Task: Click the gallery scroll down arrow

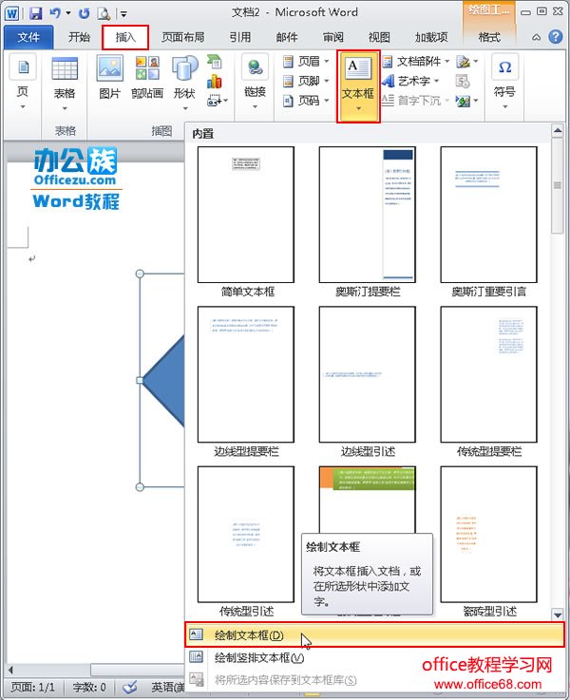Action: point(557,615)
